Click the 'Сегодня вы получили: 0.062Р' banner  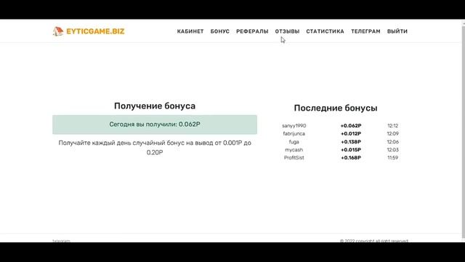click(x=155, y=124)
